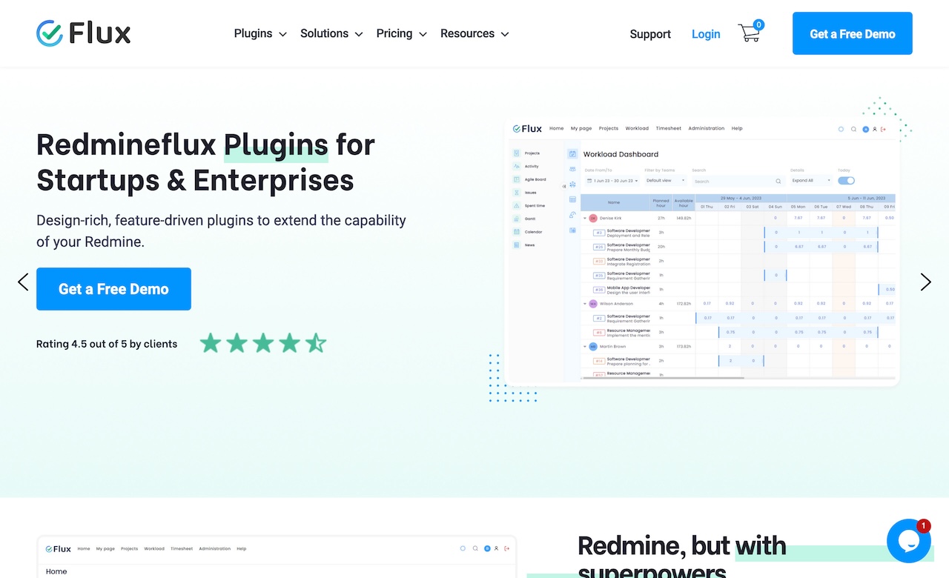Image resolution: width=949 pixels, height=578 pixels.
Task: Advance to the next hero slide
Action: click(925, 282)
